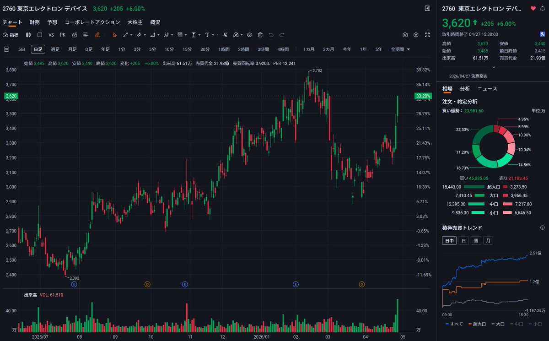Click the blue lightning quick-trade icon

(x=542, y=34)
